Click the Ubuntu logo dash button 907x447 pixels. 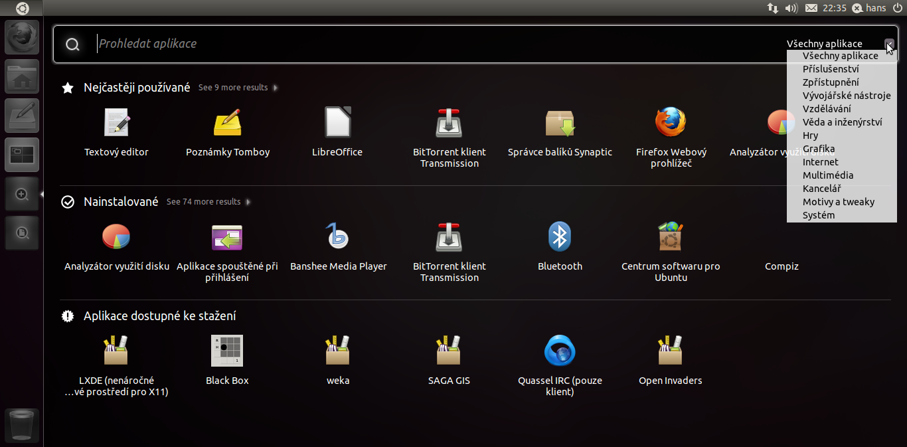tap(22, 8)
